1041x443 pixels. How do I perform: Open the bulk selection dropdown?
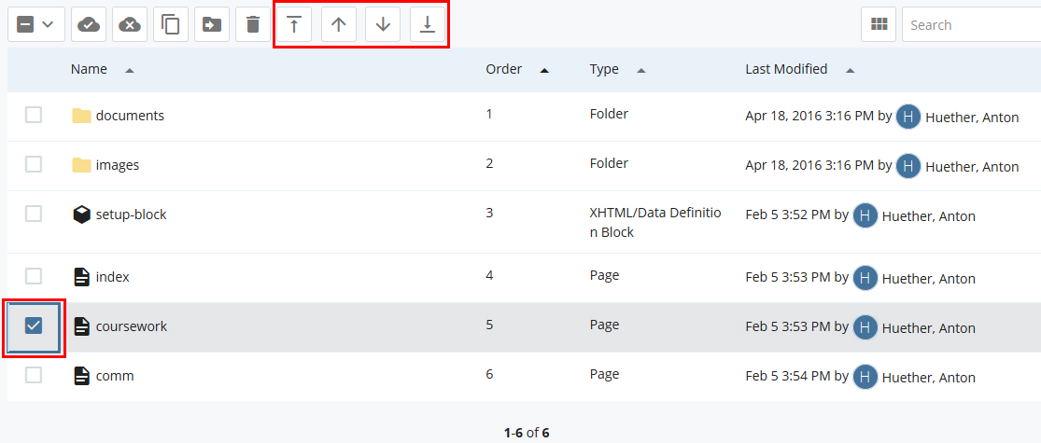36,25
